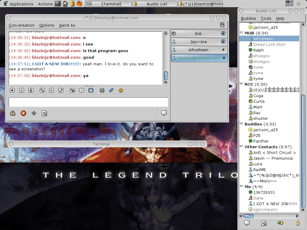307x230 pixels.
Task: Click the Warn triangle icon in conversation
Action: (13, 113)
